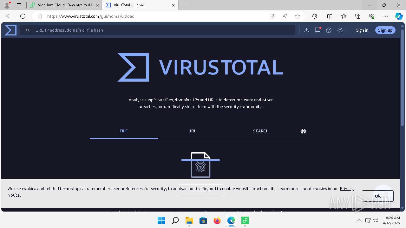
Task: Open a new tab with plus button
Action: click(x=184, y=5)
